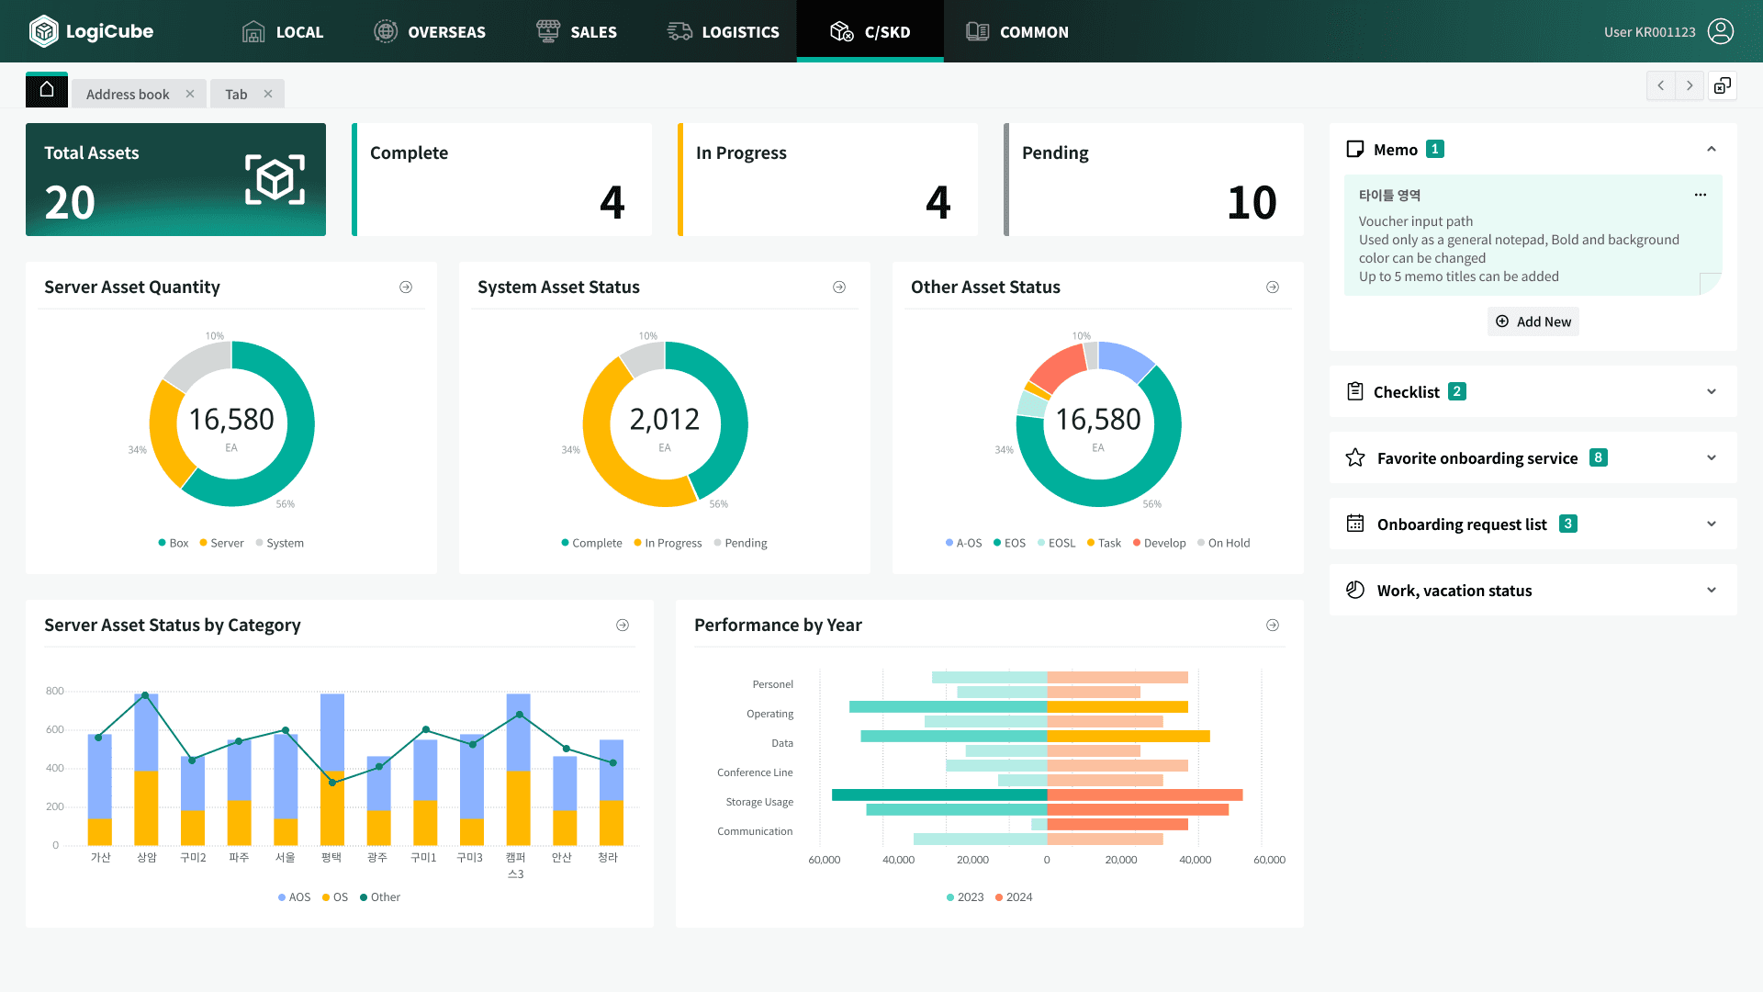The image size is (1763, 992).
Task: Collapse the Memo panel
Action: [1712, 149]
